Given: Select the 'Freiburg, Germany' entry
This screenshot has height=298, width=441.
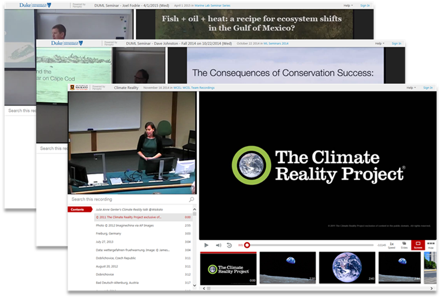Looking at the screenshot, I should click(x=143, y=233).
